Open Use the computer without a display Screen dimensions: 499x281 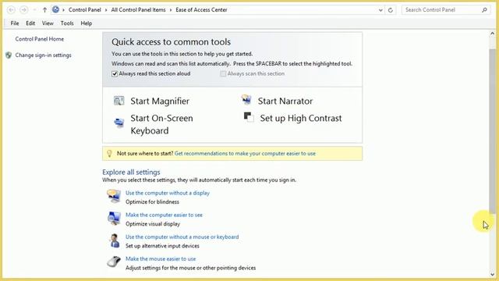[168, 193]
